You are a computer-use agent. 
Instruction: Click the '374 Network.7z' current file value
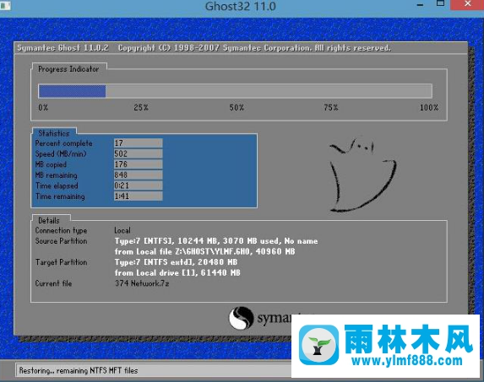pos(142,283)
